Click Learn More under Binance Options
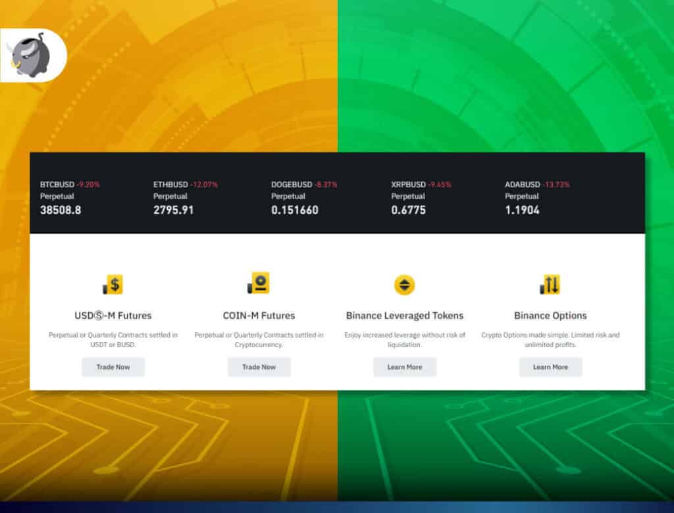 coord(550,367)
